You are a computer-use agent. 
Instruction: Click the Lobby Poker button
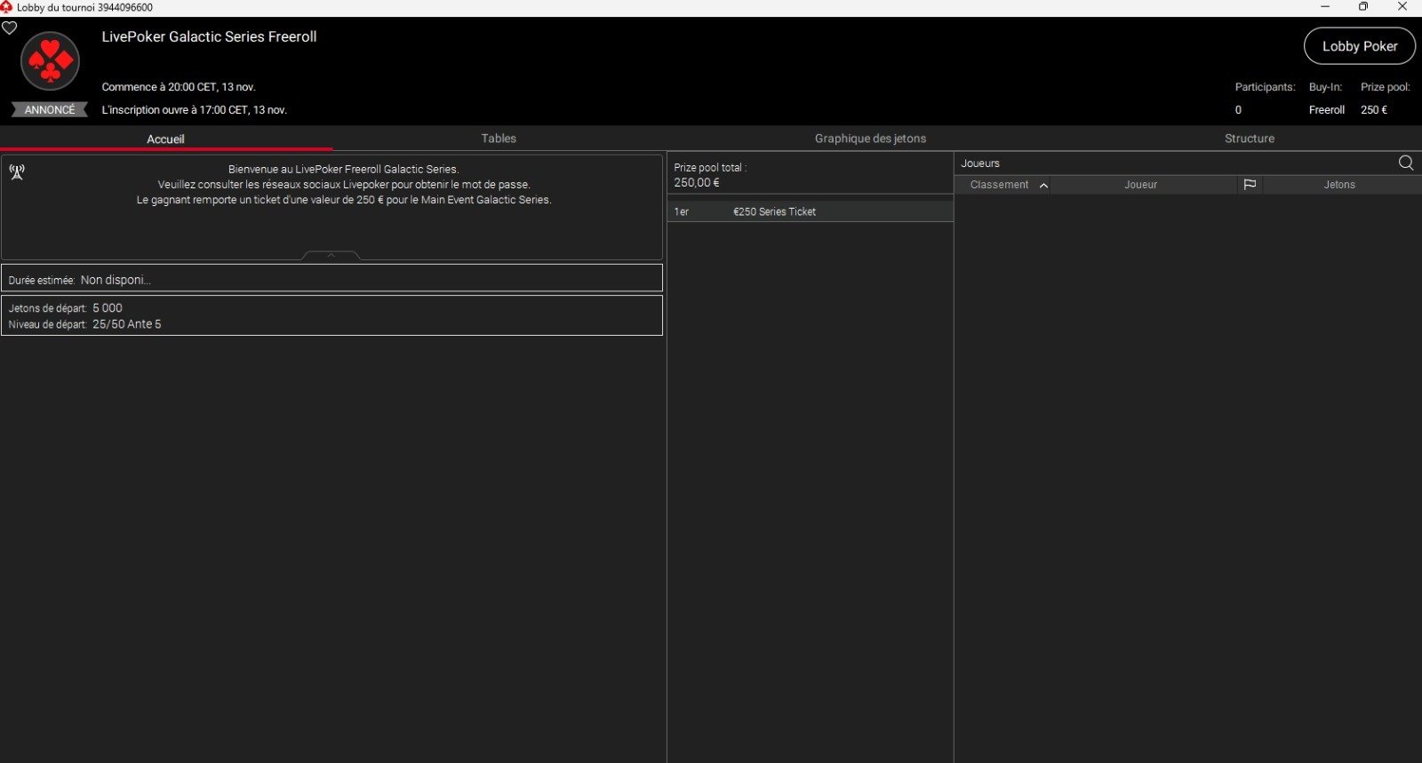tap(1359, 46)
